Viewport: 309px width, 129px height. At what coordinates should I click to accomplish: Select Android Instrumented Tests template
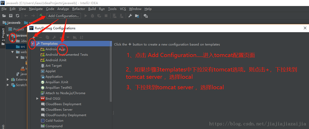[x=64, y=54]
